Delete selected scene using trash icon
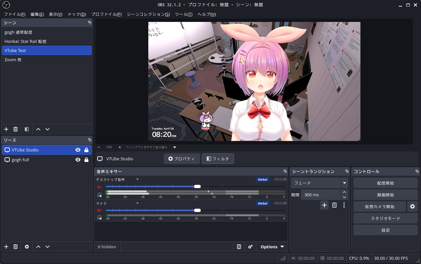Screen dimensions: 421x264 click(15, 129)
